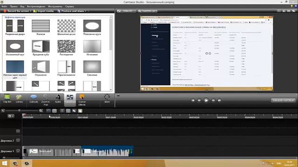This screenshot has height=167, width=298.
Task: Toggle lock on Дорожка 1 track
Action: [18, 151]
